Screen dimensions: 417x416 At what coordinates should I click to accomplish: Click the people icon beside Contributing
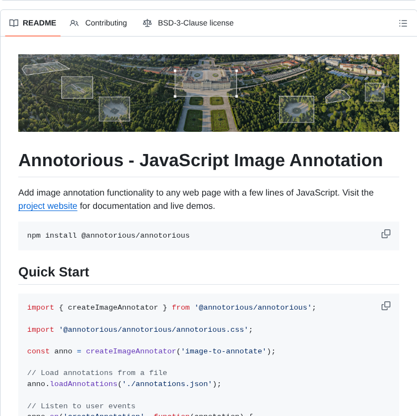[x=74, y=23]
